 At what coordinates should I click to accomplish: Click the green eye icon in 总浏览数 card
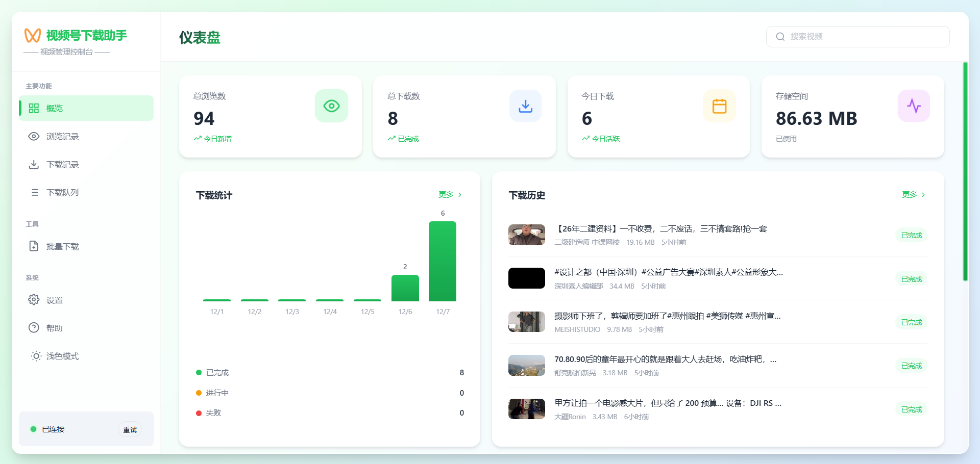click(331, 106)
